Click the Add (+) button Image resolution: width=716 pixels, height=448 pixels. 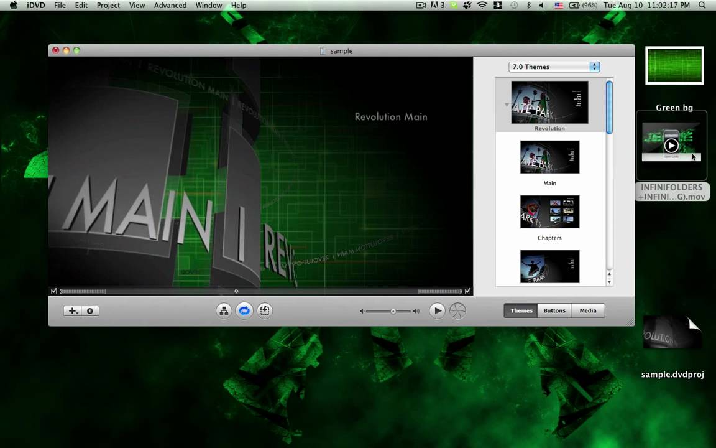72,311
